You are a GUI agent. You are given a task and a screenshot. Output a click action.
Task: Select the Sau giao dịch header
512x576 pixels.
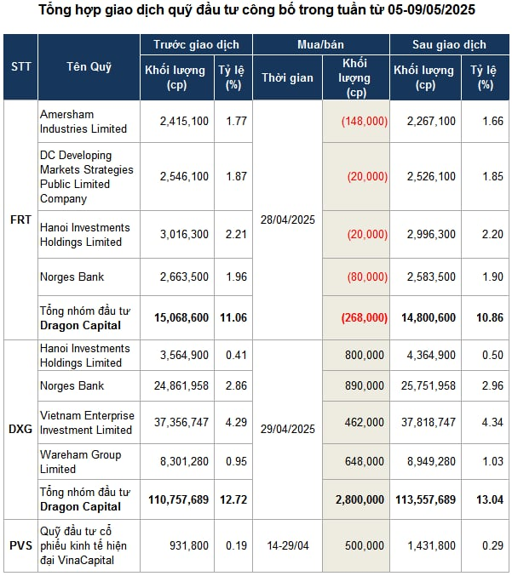coord(450,44)
